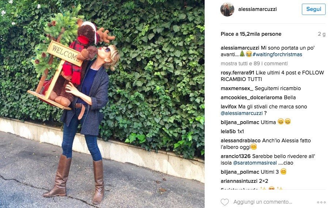Open maxmensex_ commenter profile
Viewport: 330px width, 208px height.
[237, 88]
